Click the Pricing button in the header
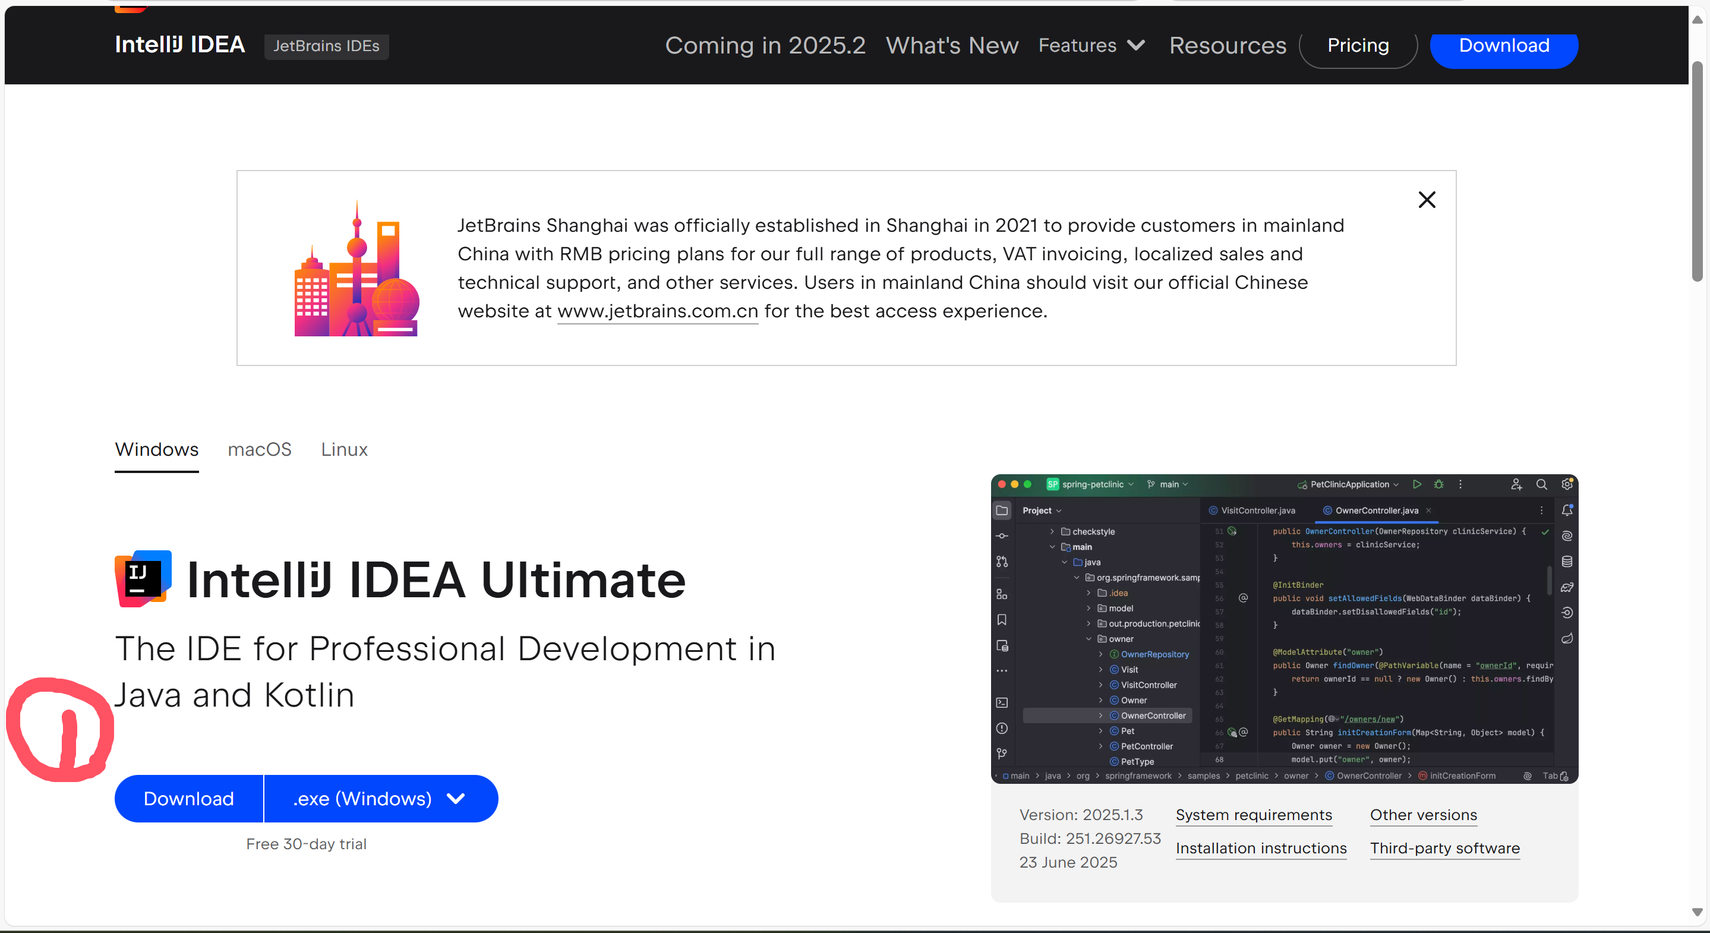The width and height of the screenshot is (1710, 933). pyautogui.click(x=1358, y=45)
